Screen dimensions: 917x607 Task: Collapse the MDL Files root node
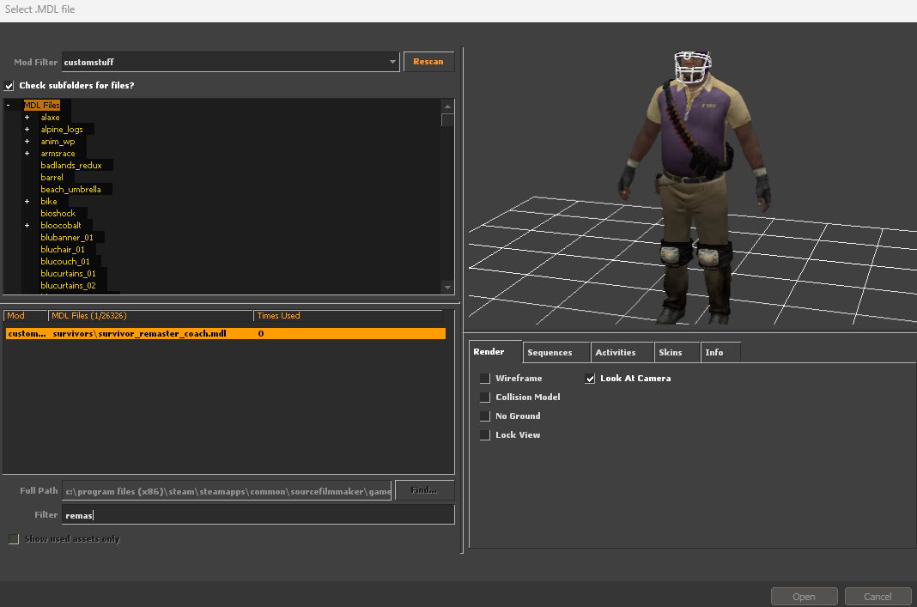point(9,106)
